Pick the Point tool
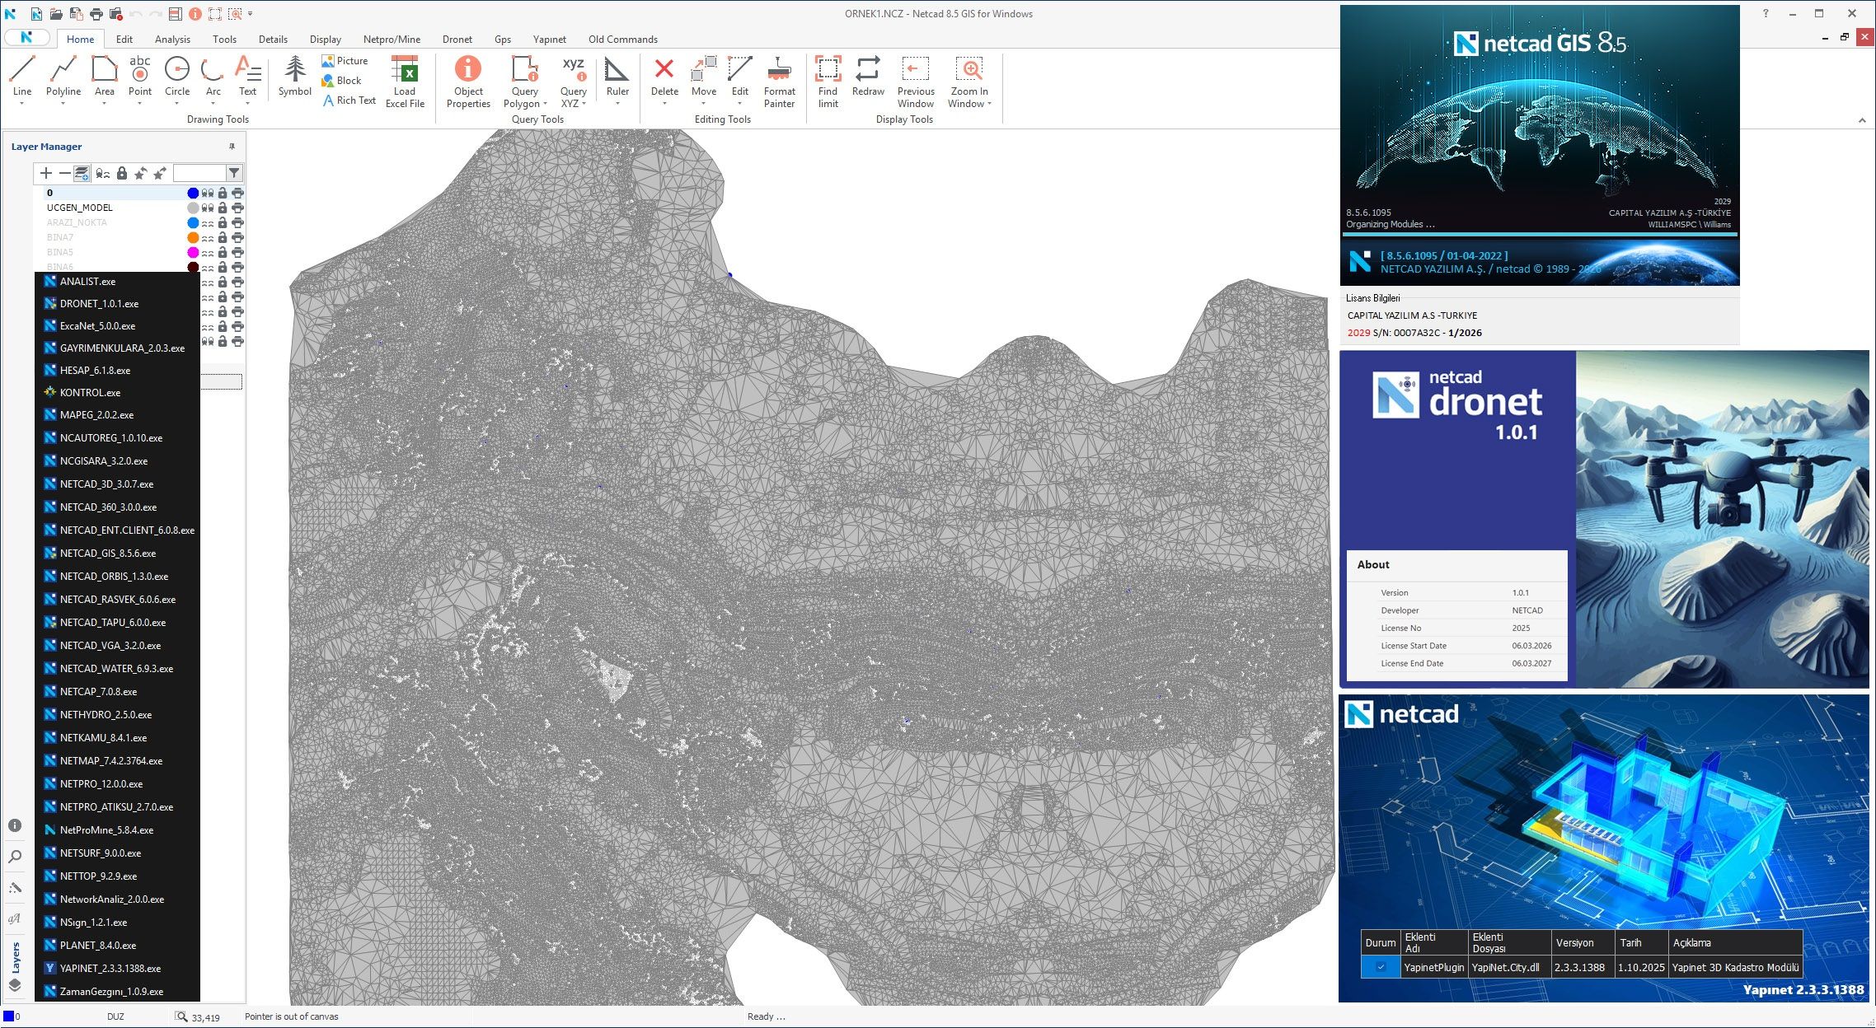 (x=140, y=76)
